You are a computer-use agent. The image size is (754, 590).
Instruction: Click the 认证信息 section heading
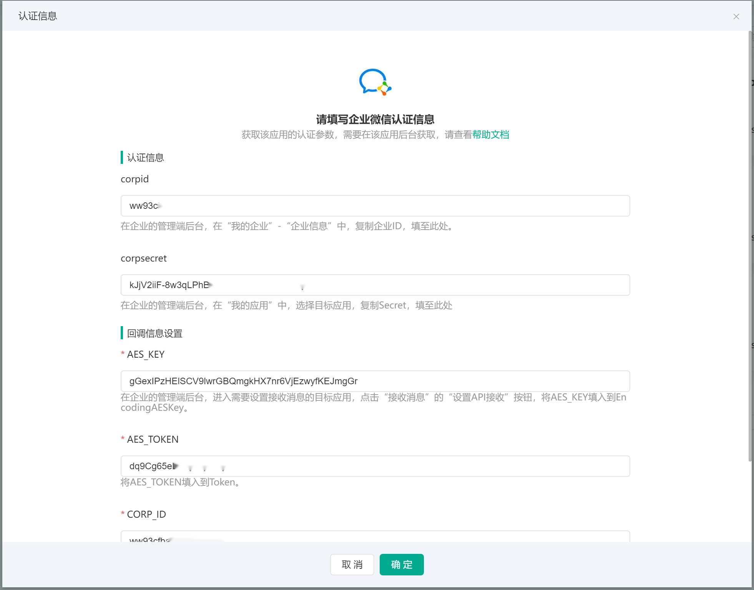click(145, 158)
